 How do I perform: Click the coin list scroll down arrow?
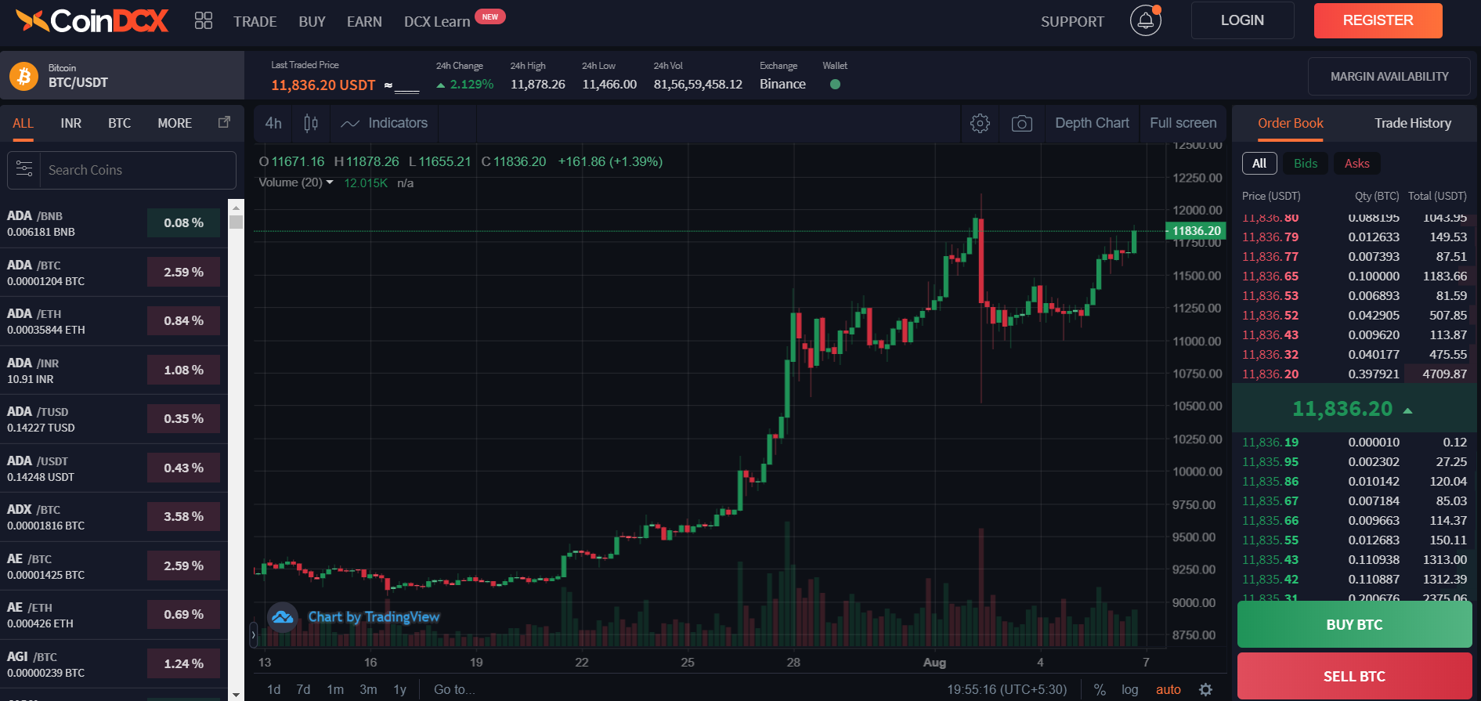(236, 694)
